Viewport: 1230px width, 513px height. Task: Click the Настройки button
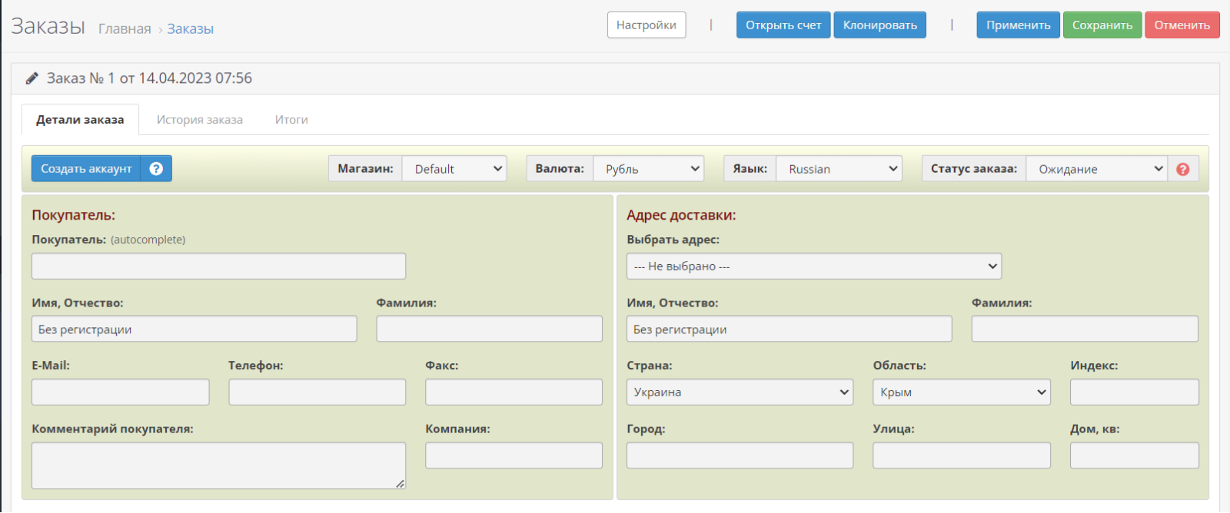click(647, 25)
